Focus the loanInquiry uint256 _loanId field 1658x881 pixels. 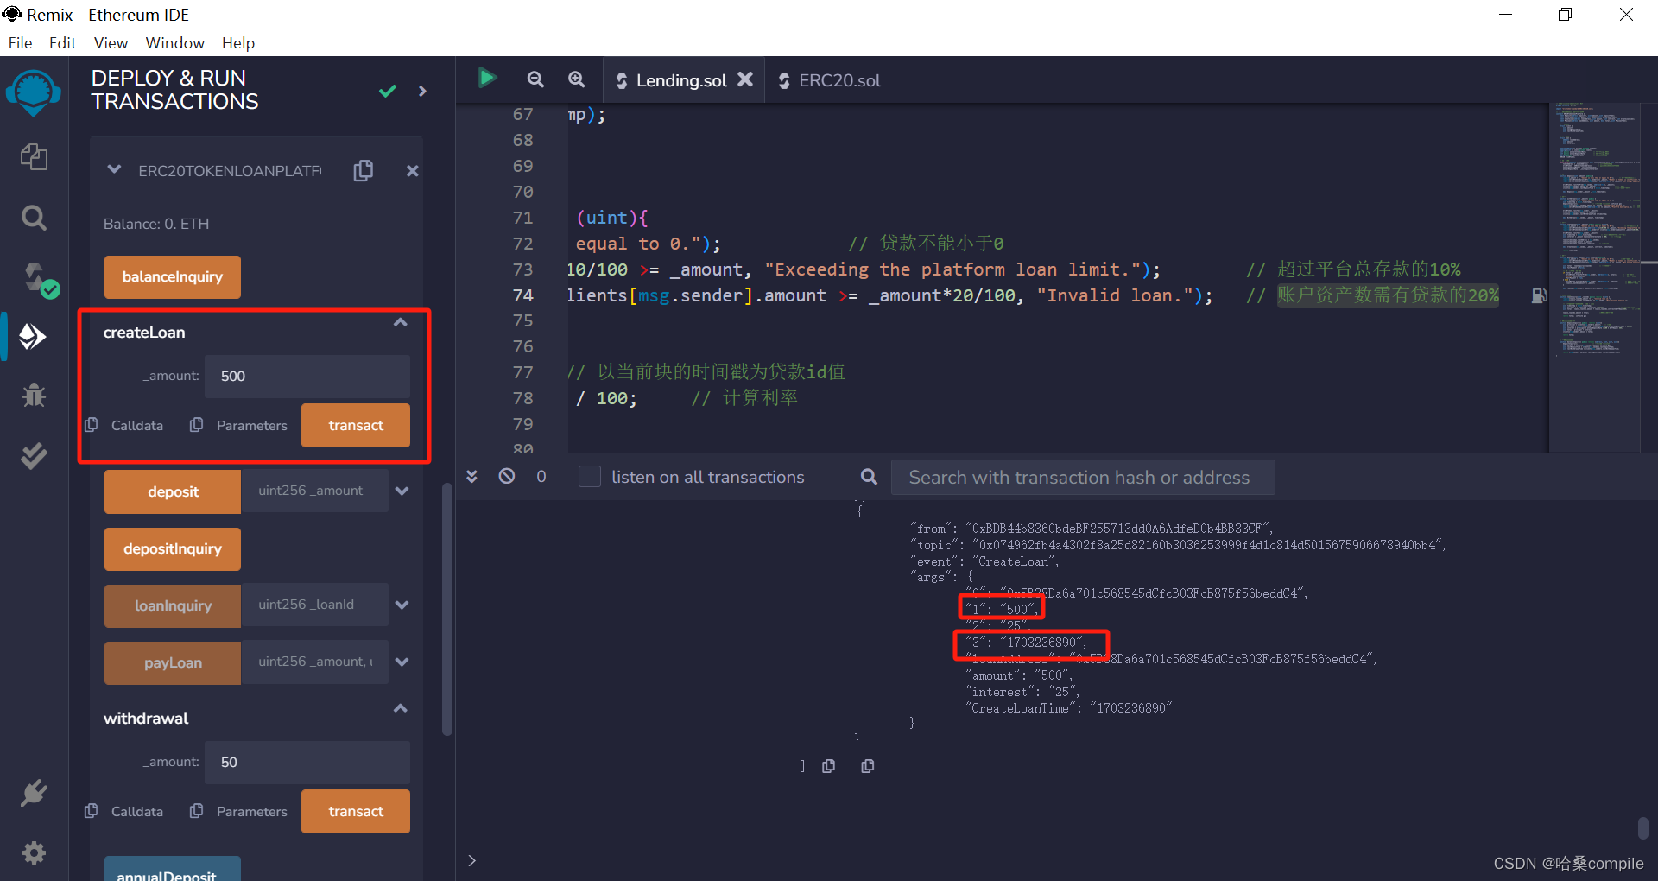(x=314, y=605)
